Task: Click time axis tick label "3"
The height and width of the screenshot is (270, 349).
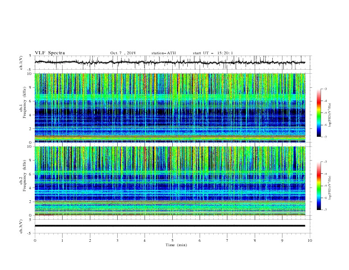Action: pos(117,240)
